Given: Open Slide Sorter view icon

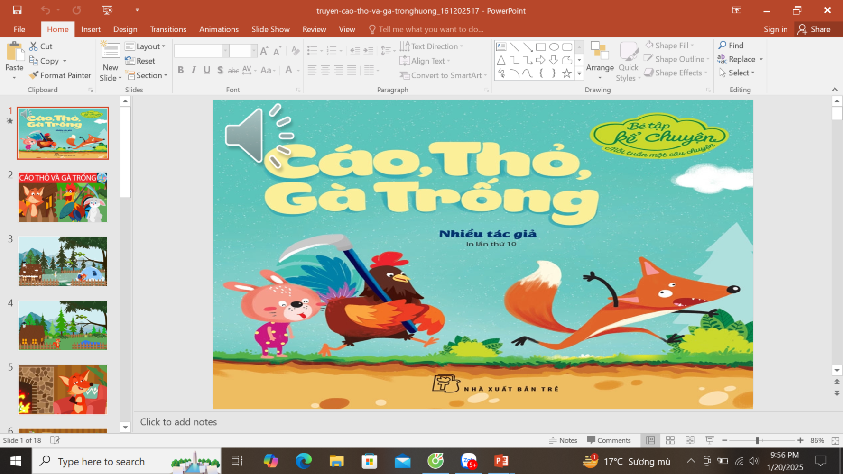Looking at the screenshot, I should [670, 440].
